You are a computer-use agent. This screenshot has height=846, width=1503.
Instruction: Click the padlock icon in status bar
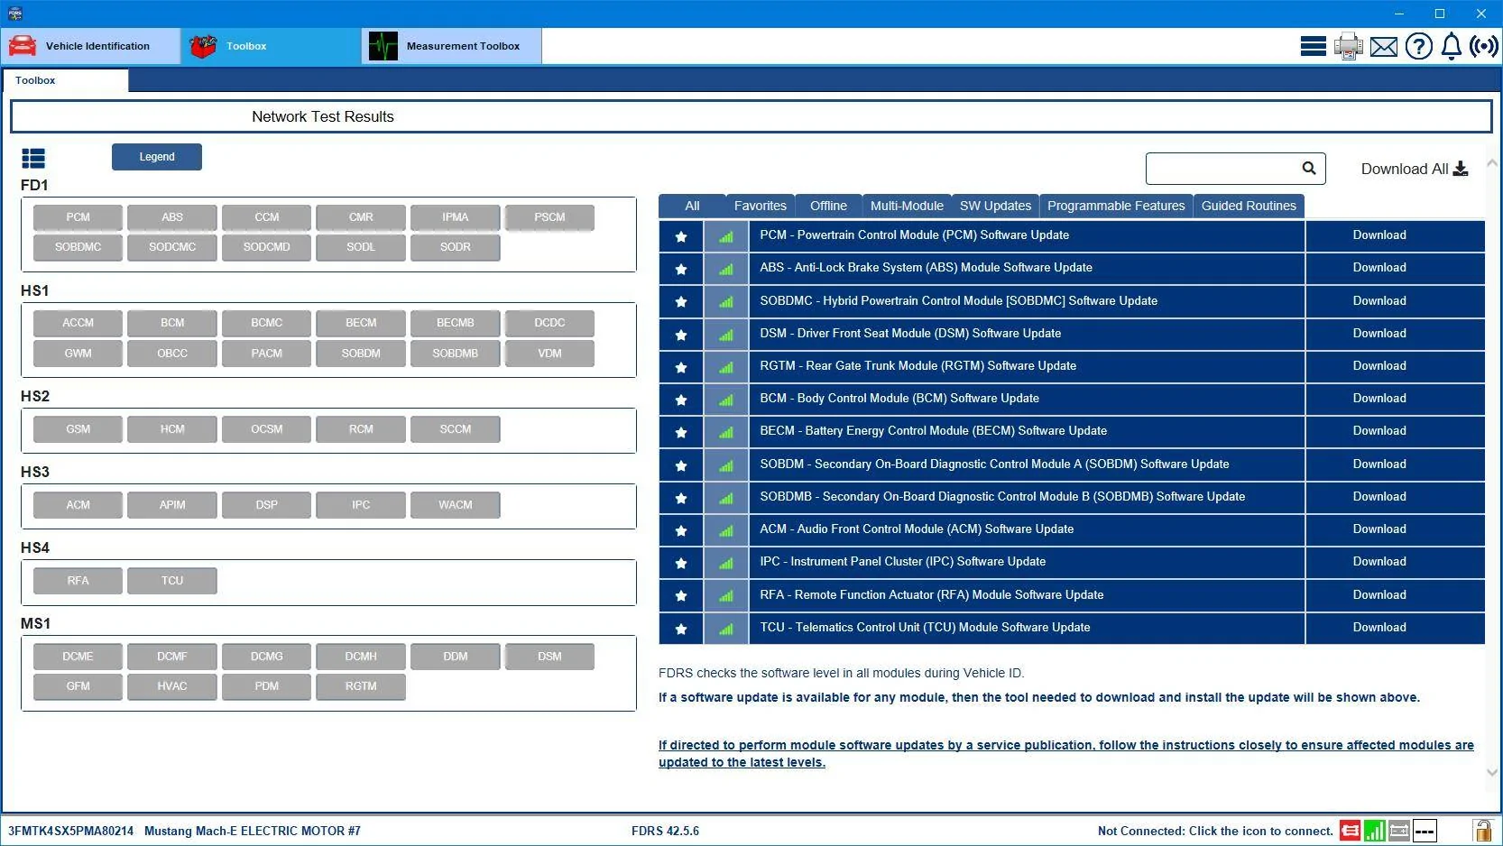tap(1482, 830)
